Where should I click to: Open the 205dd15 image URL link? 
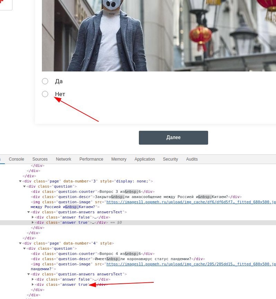(x=191, y=264)
